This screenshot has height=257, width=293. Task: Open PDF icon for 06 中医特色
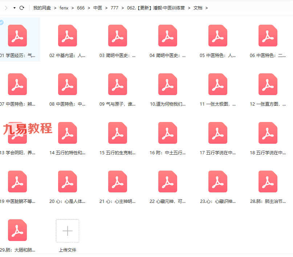(x=268, y=36)
